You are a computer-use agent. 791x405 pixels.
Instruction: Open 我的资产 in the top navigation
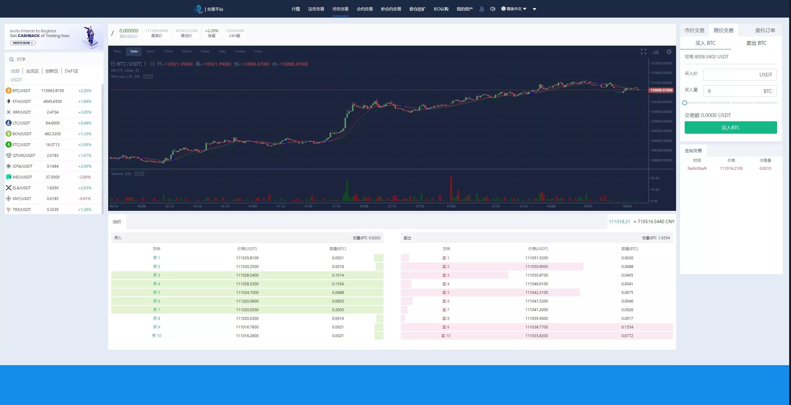(465, 9)
